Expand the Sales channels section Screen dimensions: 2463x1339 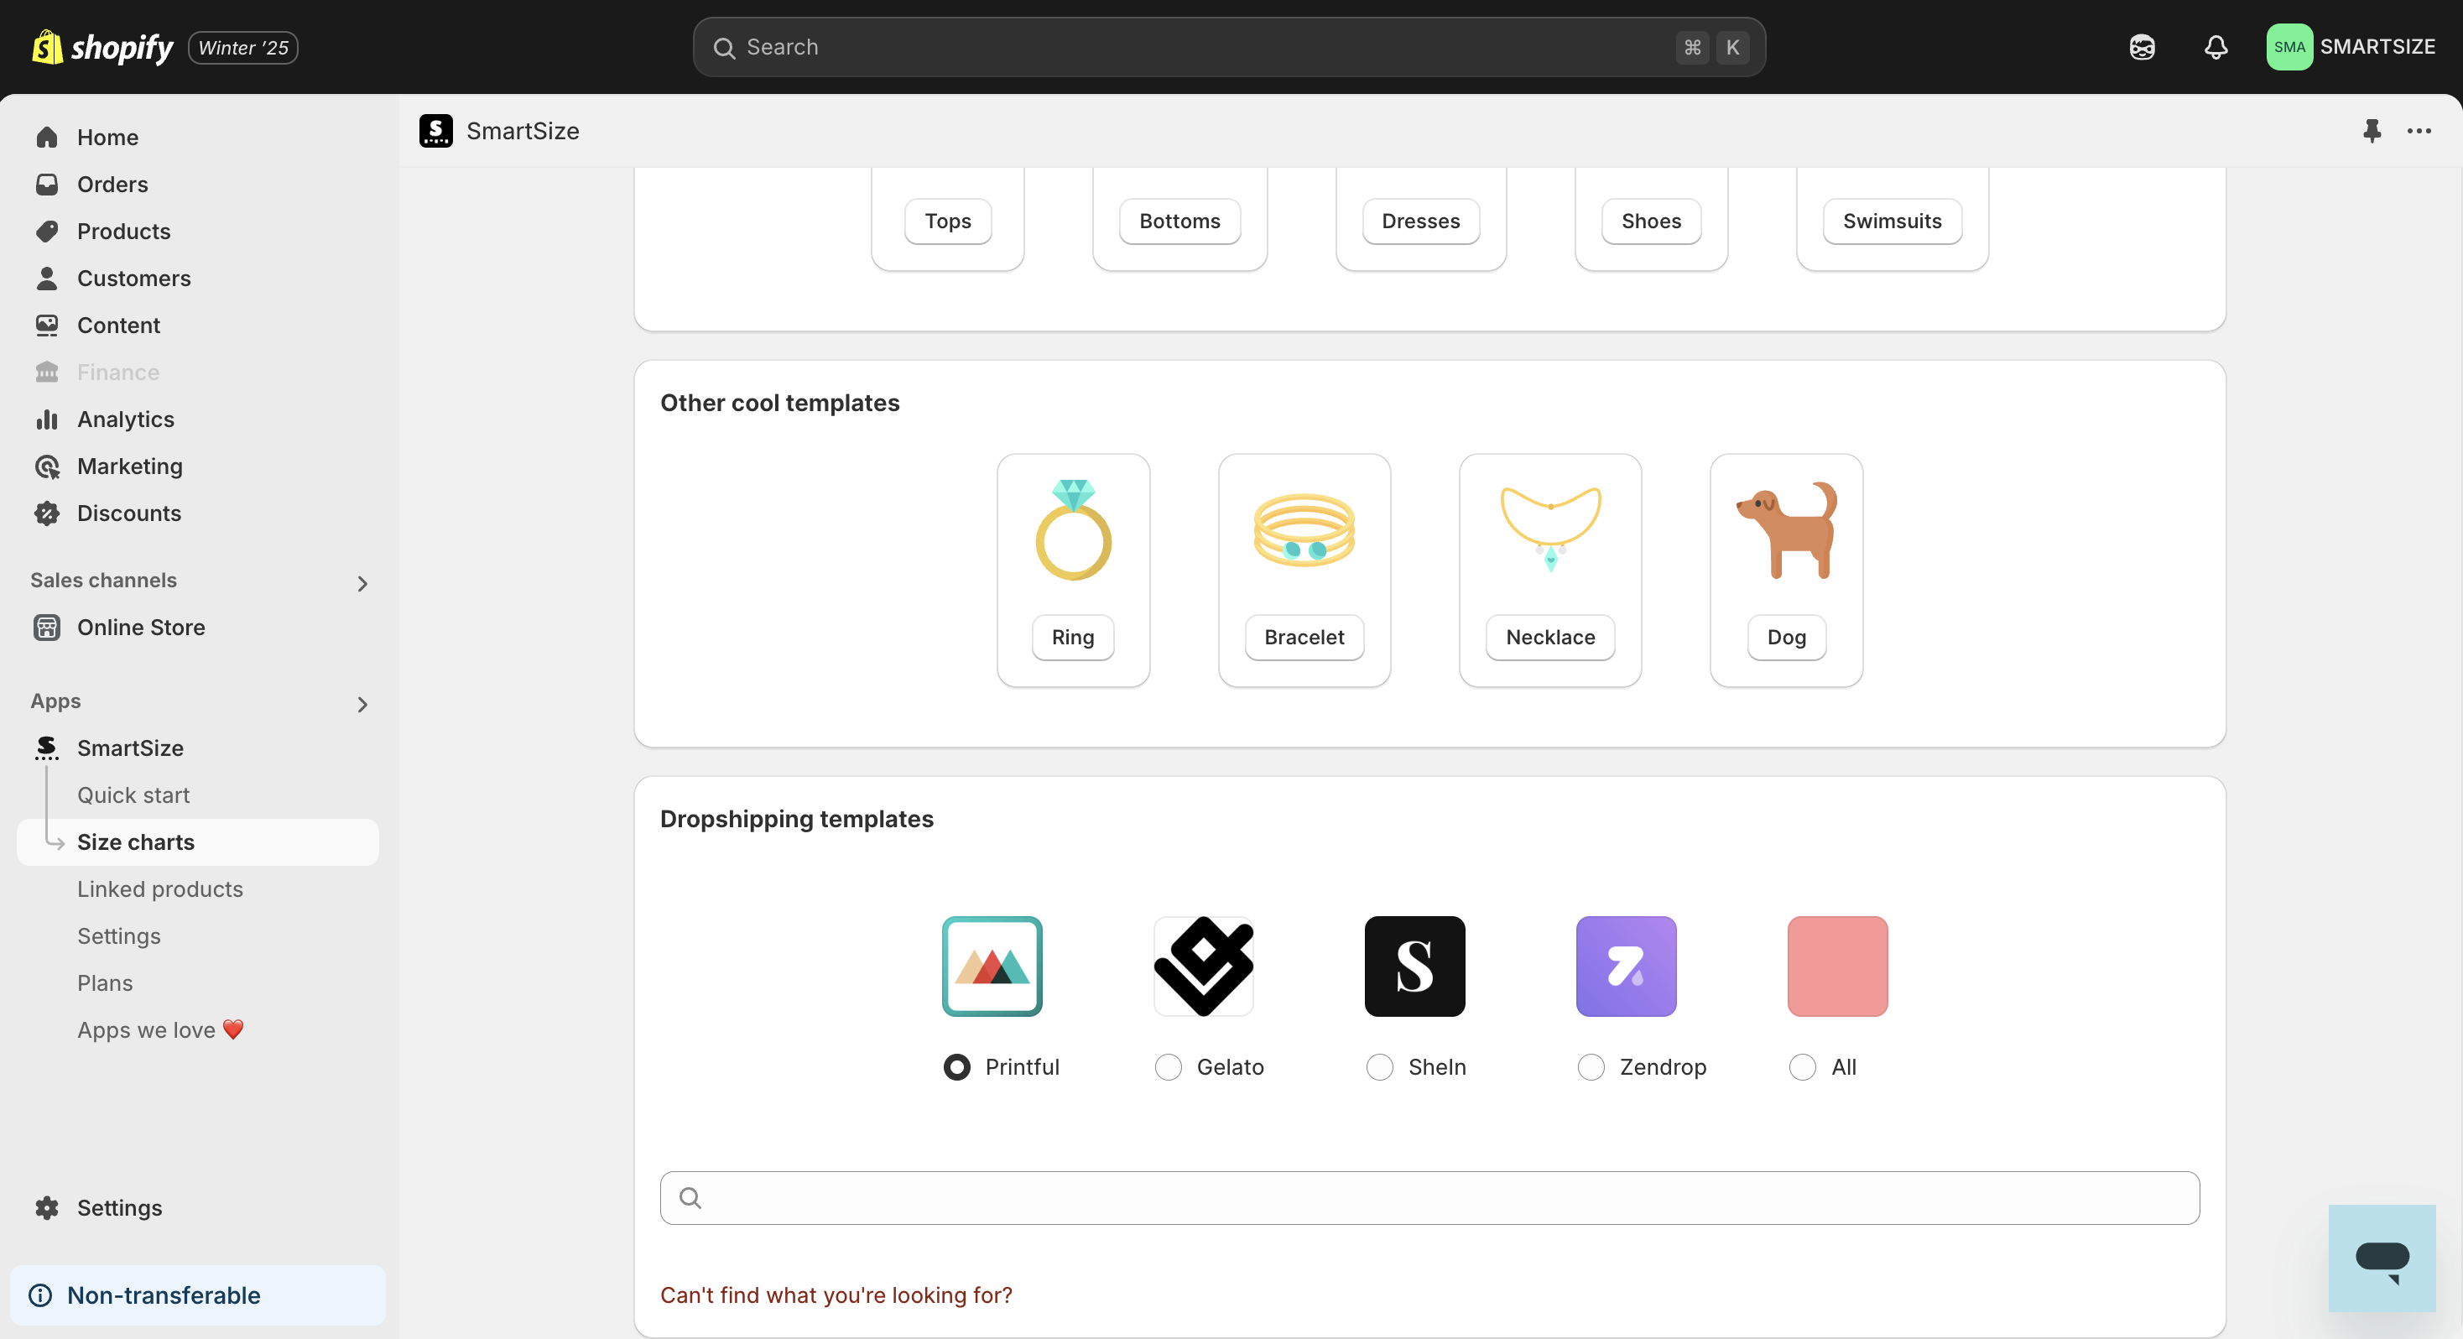pos(362,582)
